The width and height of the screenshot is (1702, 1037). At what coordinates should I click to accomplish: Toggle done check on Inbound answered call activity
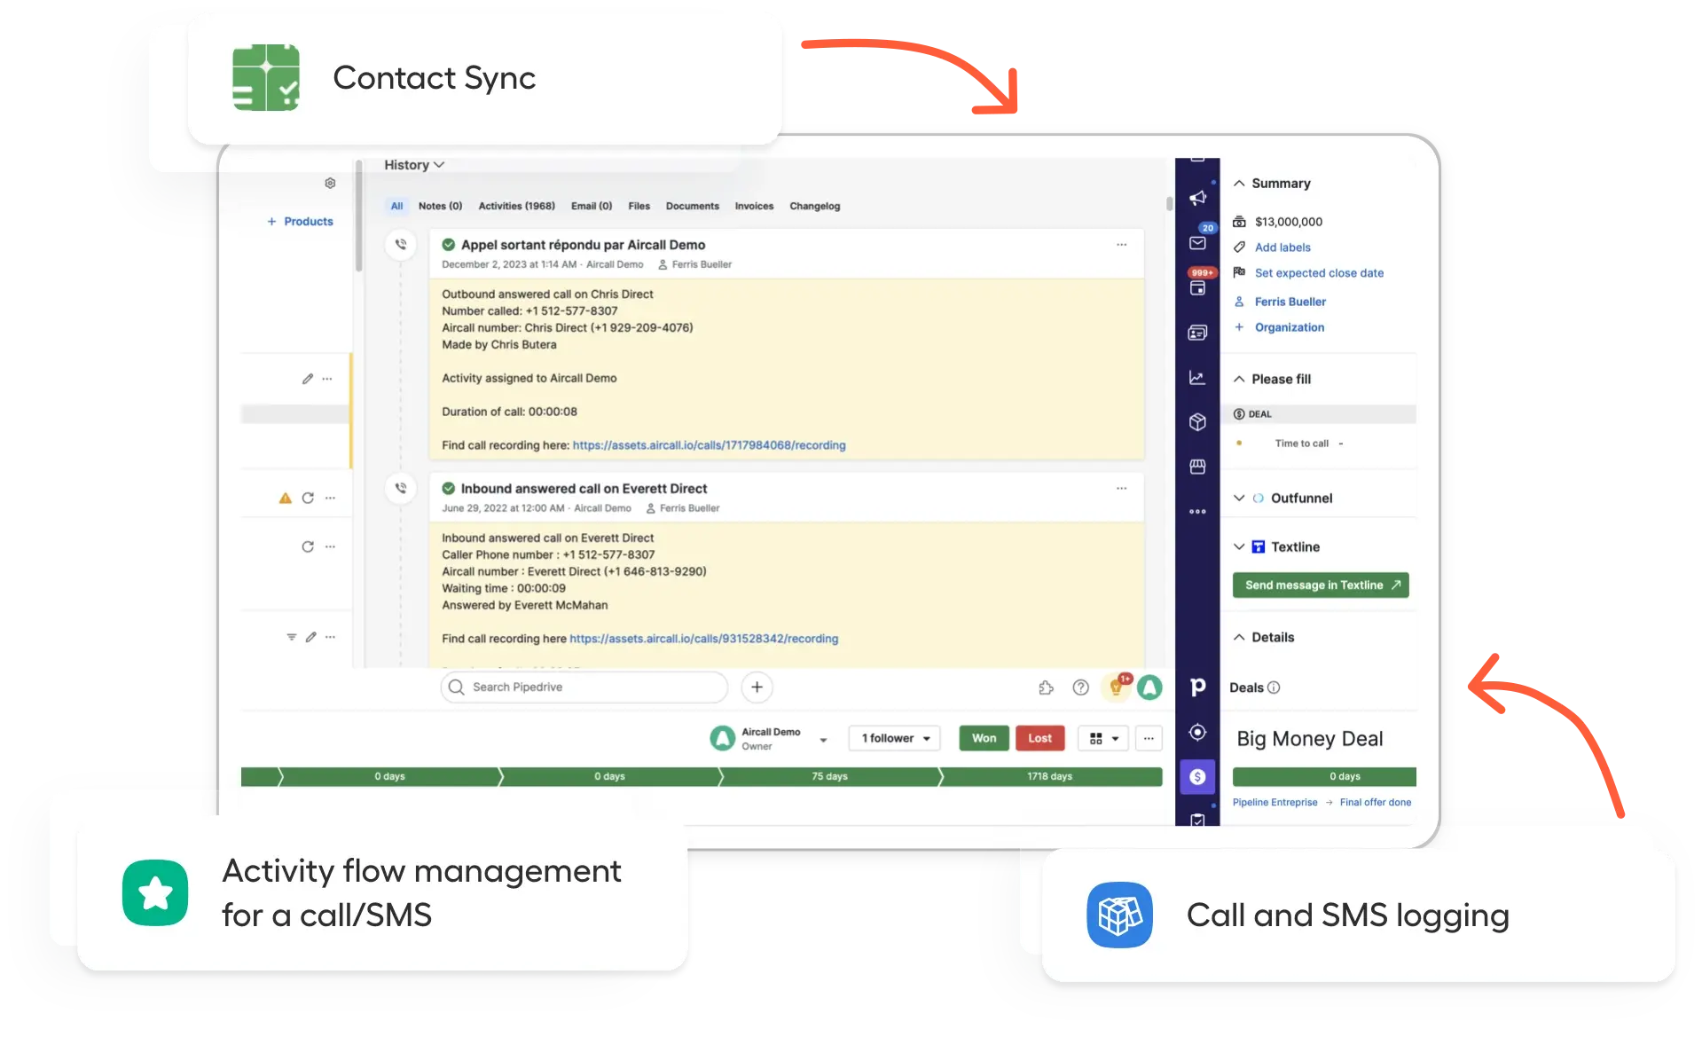coord(448,488)
